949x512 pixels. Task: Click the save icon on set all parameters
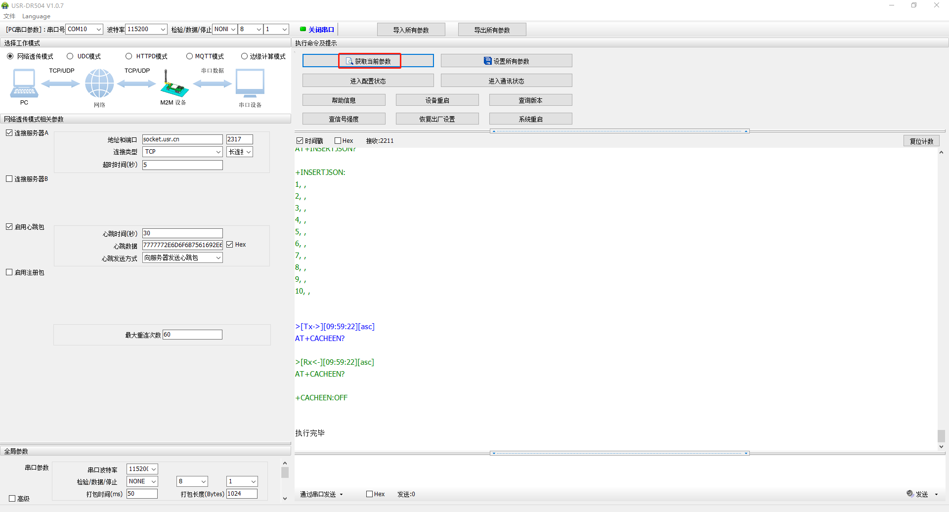(x=487, y=61)
